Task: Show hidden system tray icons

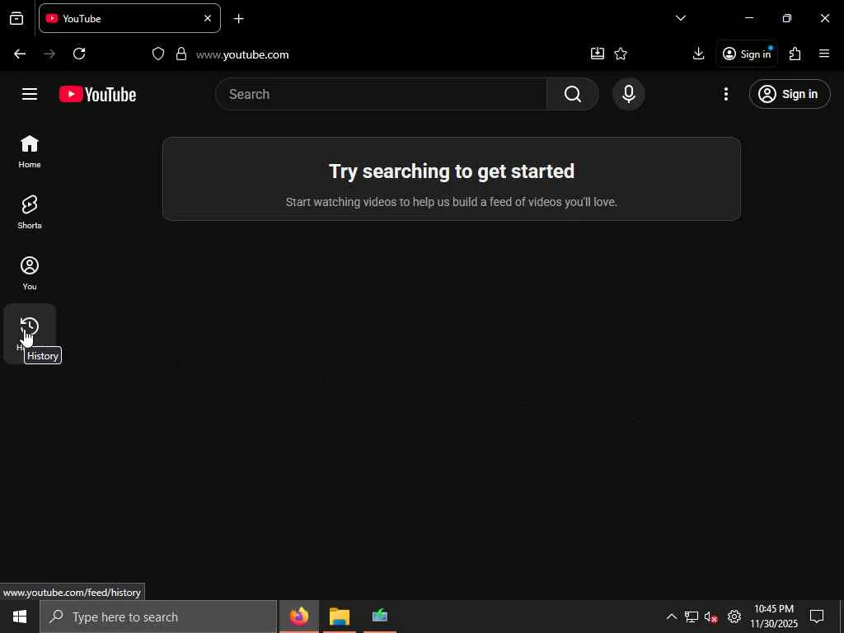Action: 671,617
